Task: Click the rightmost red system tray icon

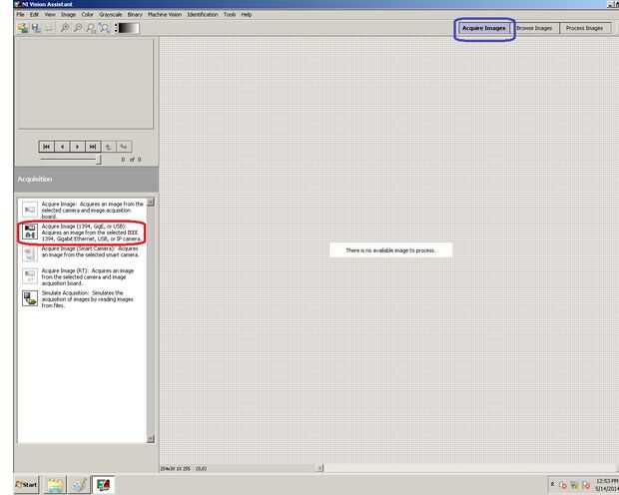Action: [x=587, y=485]
